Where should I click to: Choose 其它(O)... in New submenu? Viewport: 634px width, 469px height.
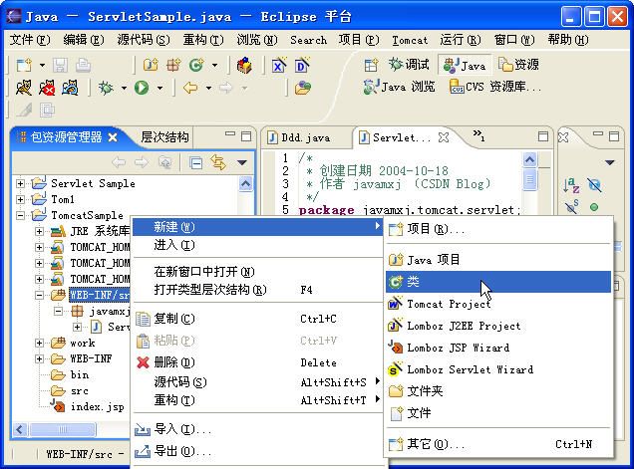coord(498,444)
